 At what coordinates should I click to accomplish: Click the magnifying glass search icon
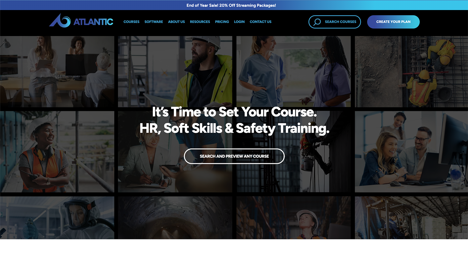317,22
